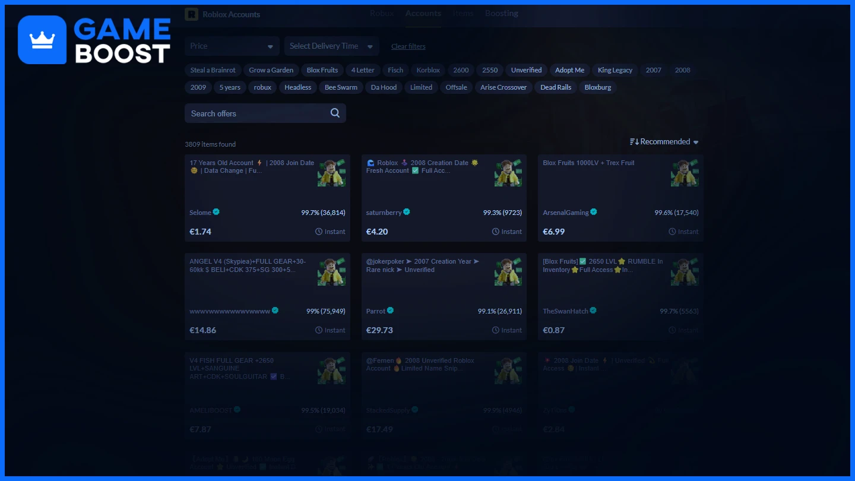Select the 5 years tag
The height and width of the screenshot is (481, 855).
click(x=230, y=87)
